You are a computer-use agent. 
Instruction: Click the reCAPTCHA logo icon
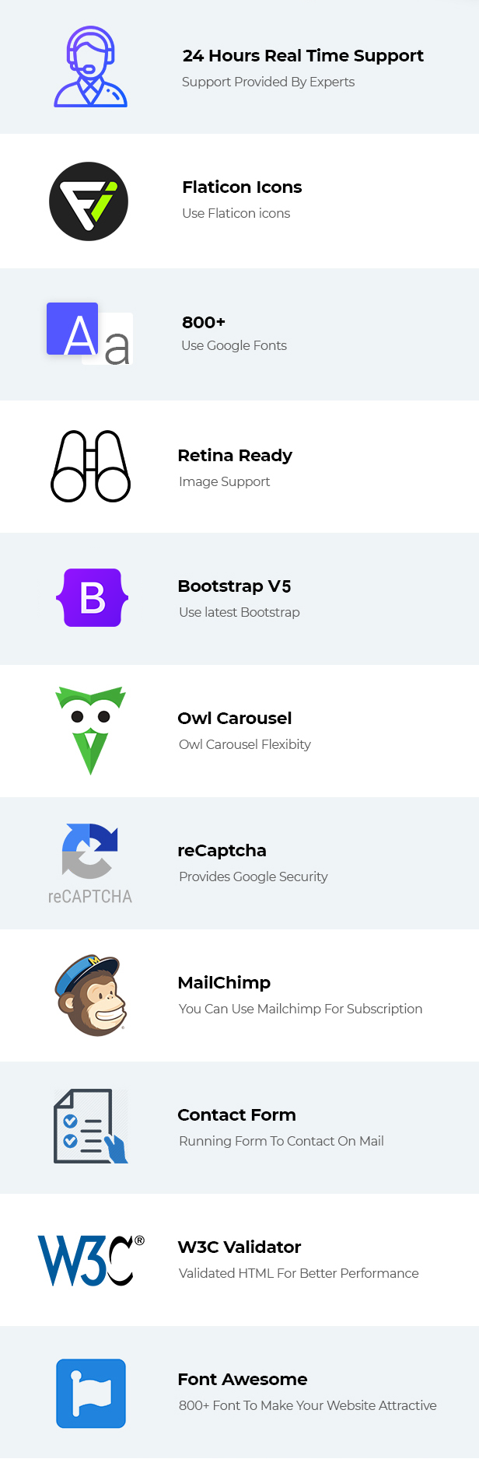(x=90, y=863)
